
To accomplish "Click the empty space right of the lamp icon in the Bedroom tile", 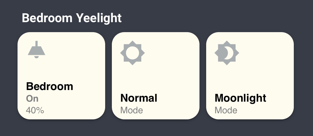I will pyautogui.click(x=75, y=51).
